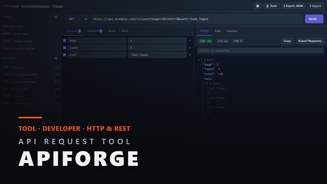This screenshot has width=327, height=184.
Task: Collapse the 3 items data array
Action: coord(205,84)
